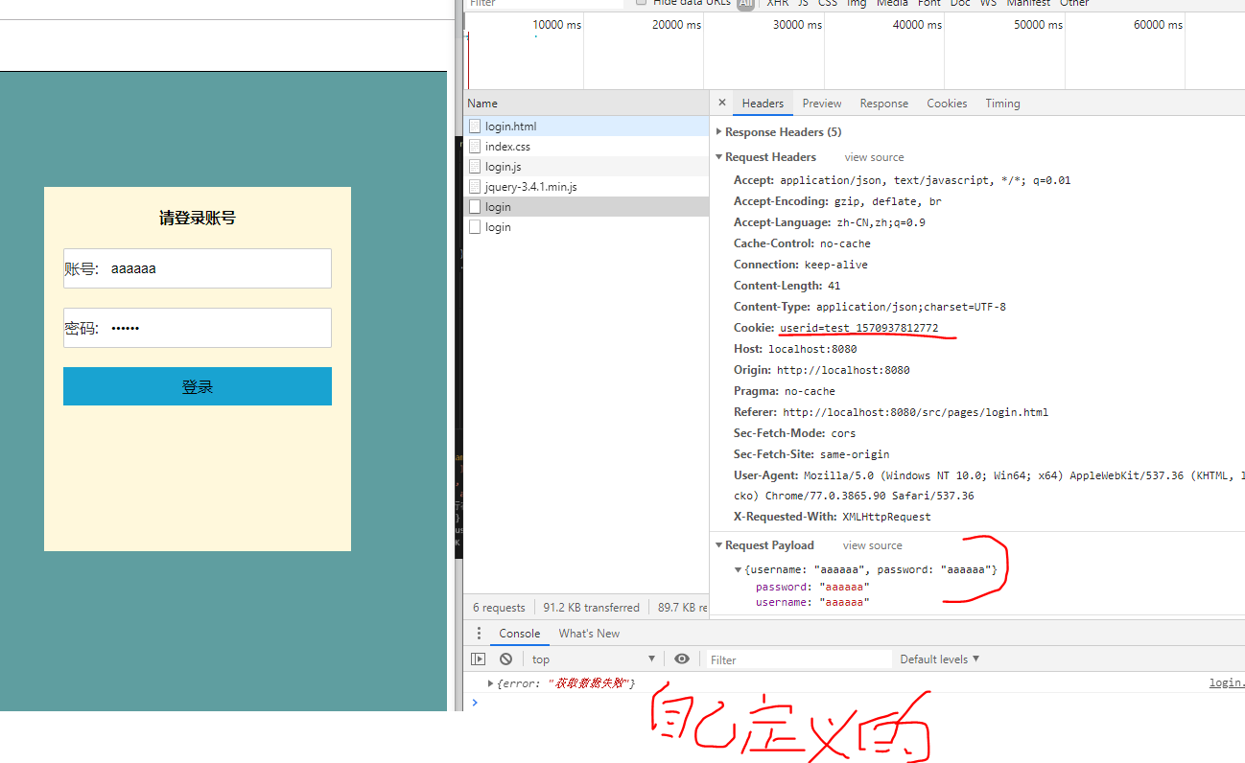Click the Accept-Language header line

(830, 222)
